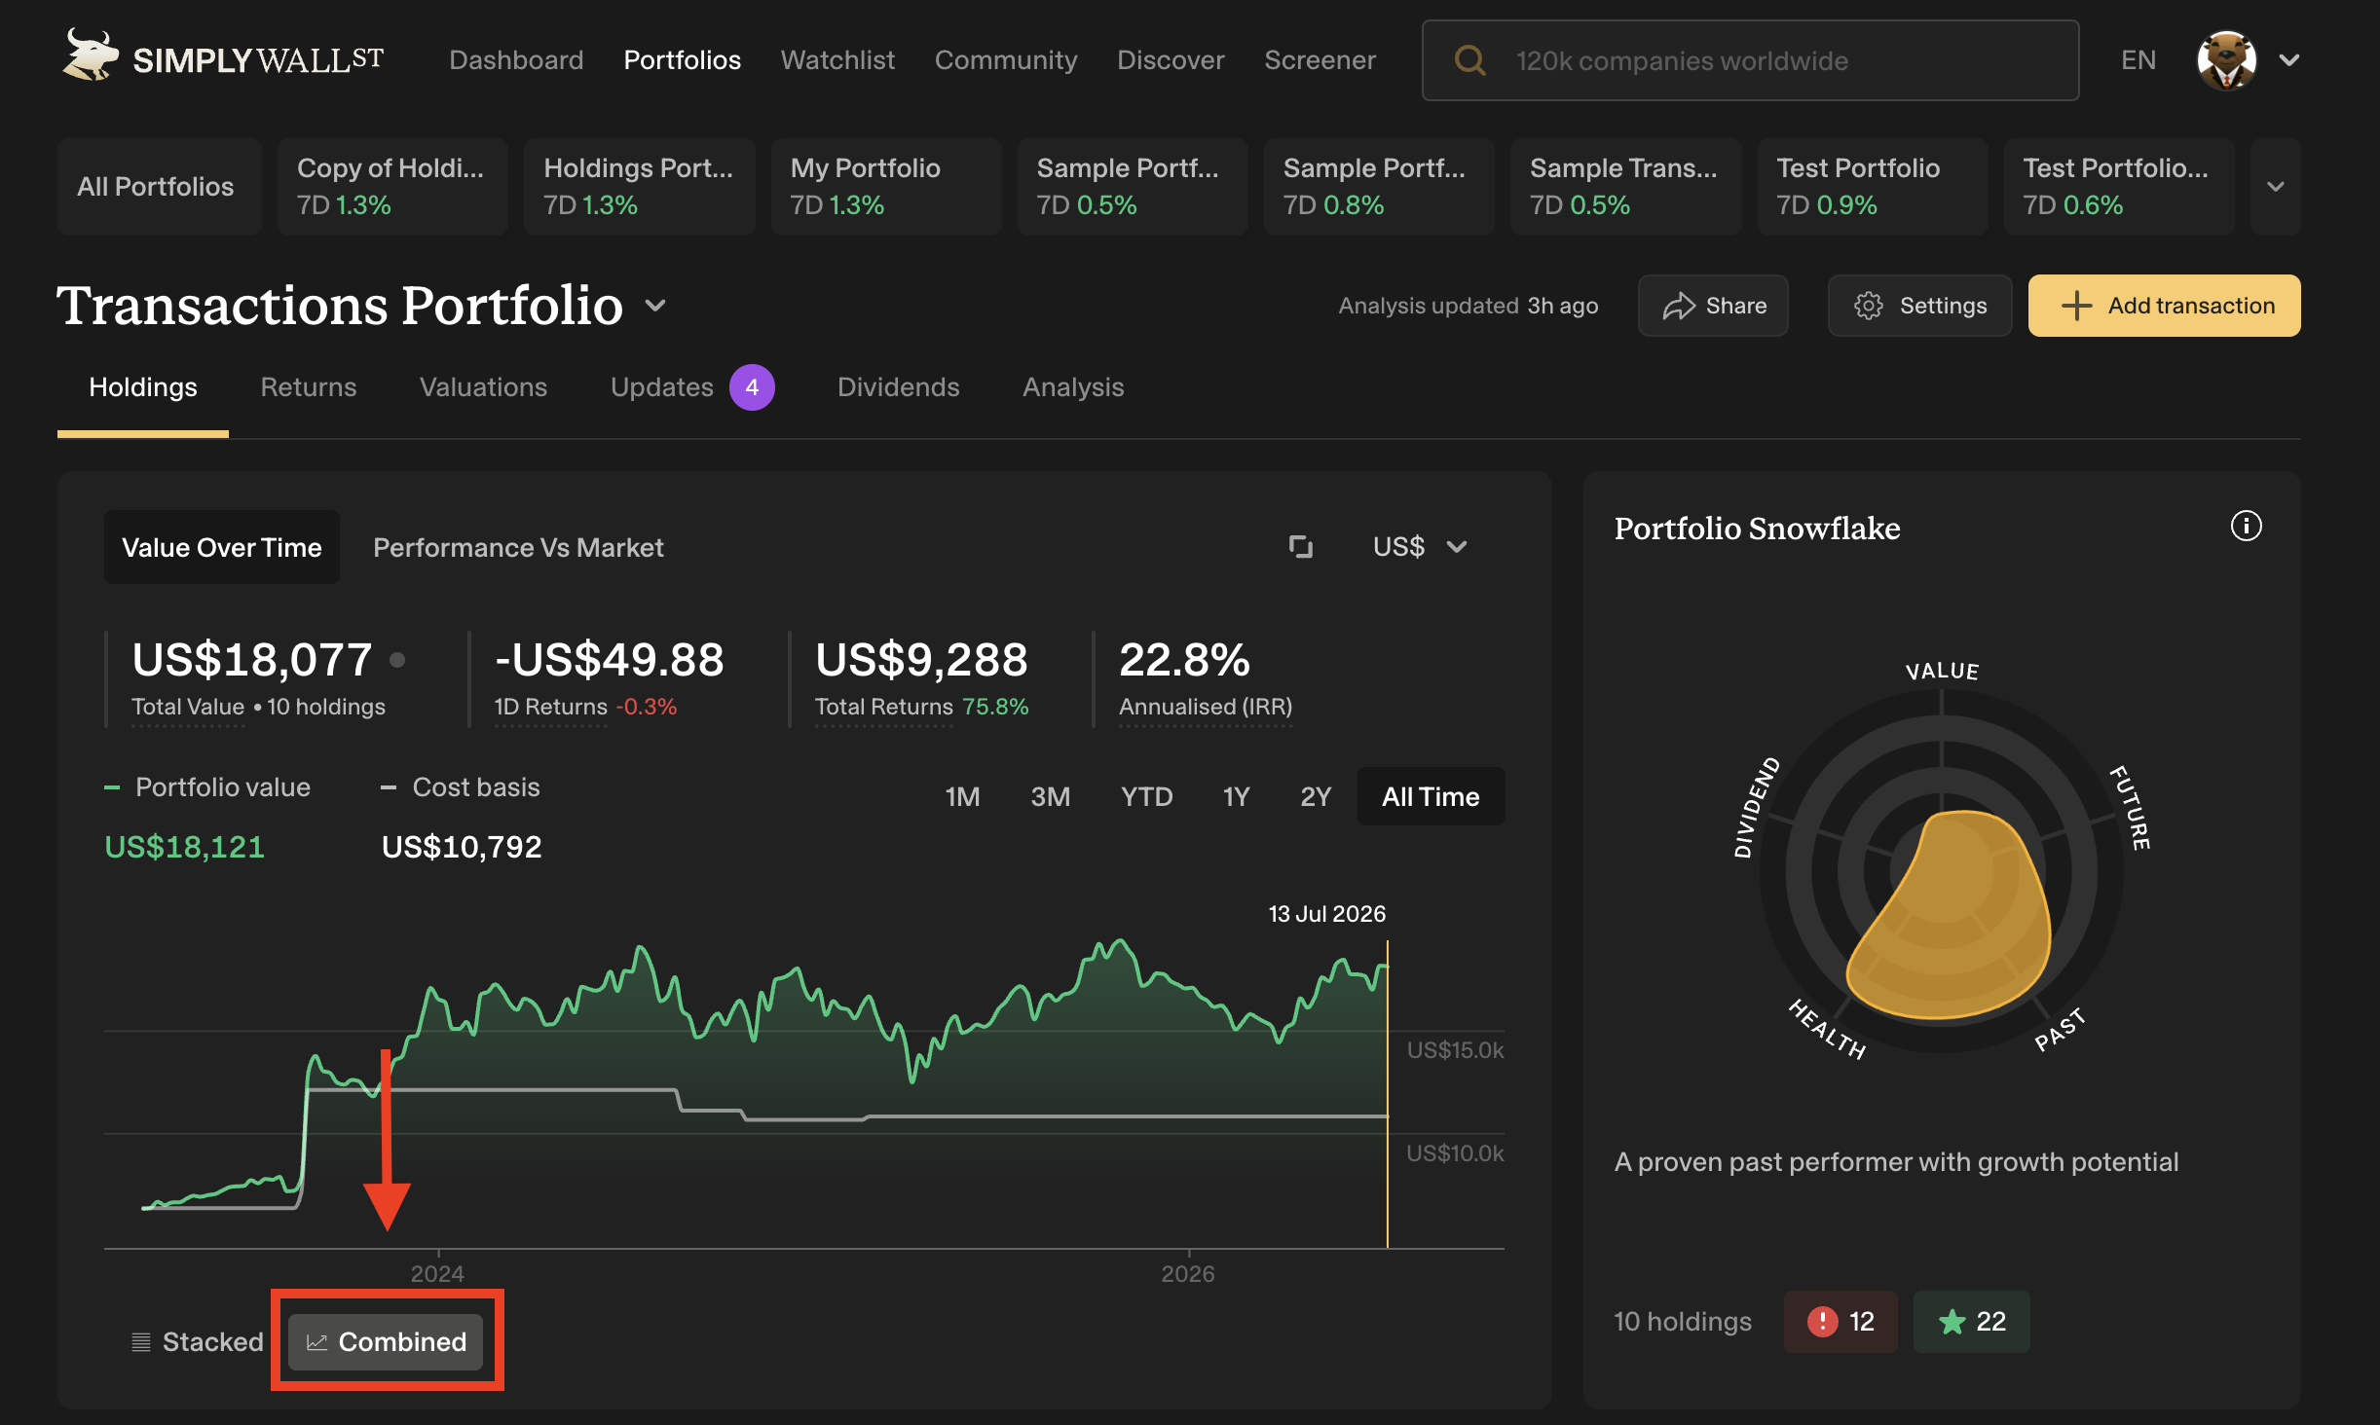The height and width of the screenshot is (1425, 2380).
Task: Open the Dividends tab
Action: point(898,387)
